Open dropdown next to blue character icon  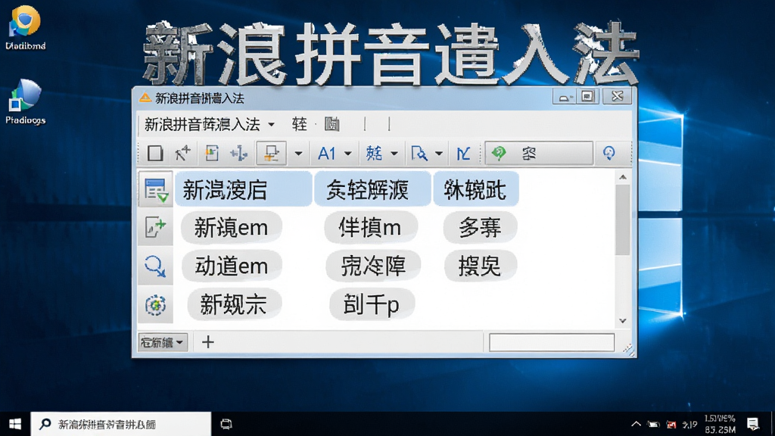click(x=394, y=153)
